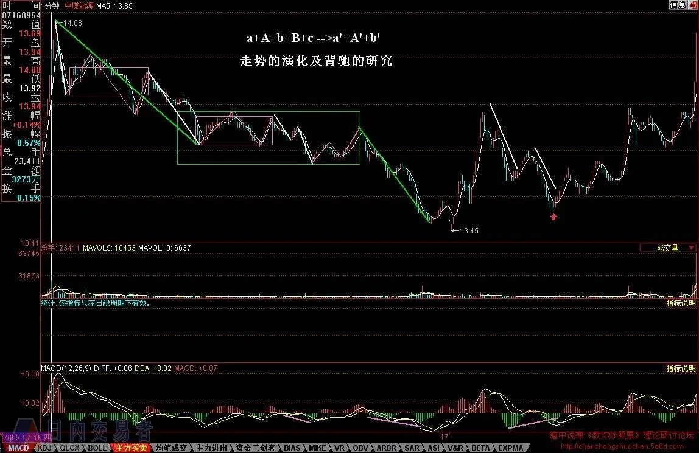Click the MAVOL5: 10453 value

click(x=109, y=248)
